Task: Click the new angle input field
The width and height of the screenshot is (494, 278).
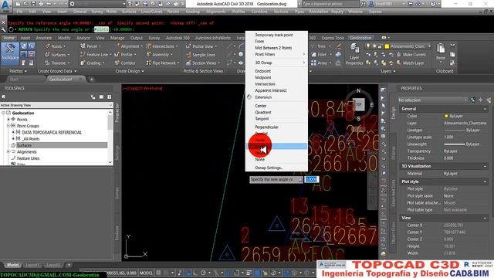Action: click(x=311, y=179)
